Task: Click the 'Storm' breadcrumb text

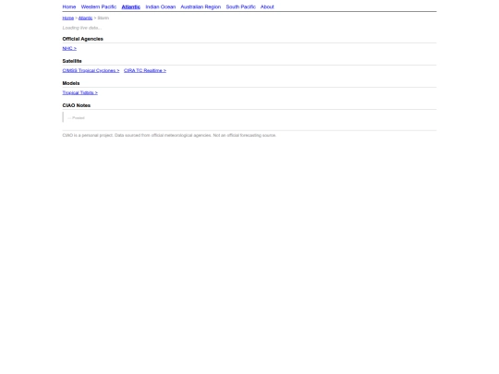Action: tap(103, 18)
